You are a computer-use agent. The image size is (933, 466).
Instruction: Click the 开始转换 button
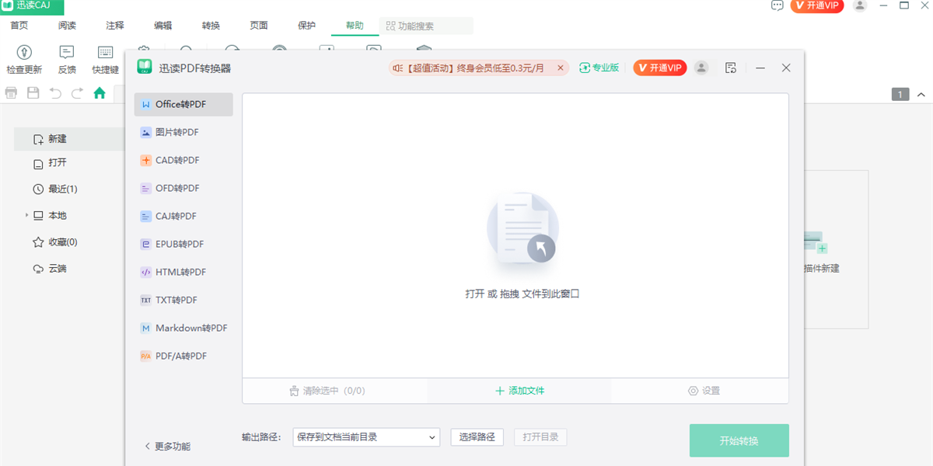tap(739, 440)
